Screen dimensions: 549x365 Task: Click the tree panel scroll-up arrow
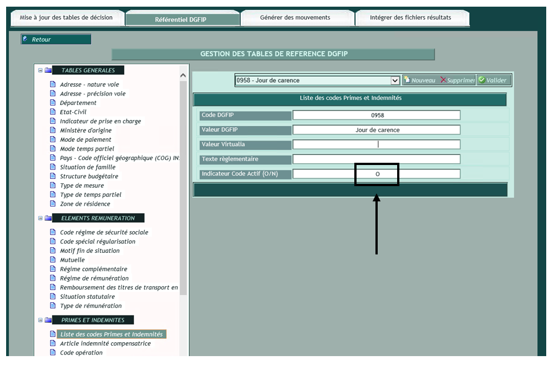[x=184, y=75]
